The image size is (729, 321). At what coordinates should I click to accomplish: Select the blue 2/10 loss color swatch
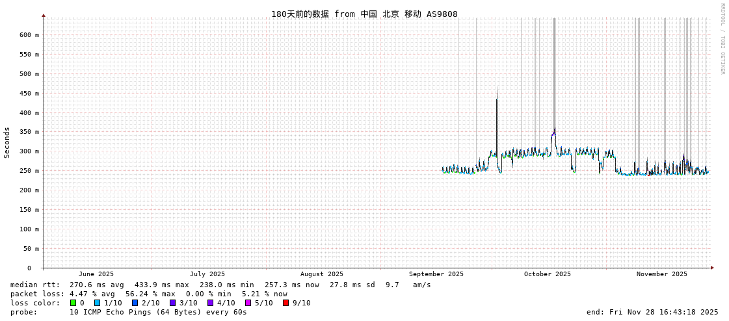(x=135, y=303)
